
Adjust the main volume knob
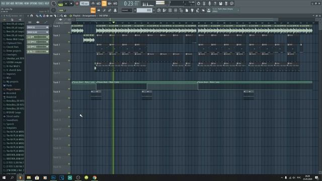point(54,4)
